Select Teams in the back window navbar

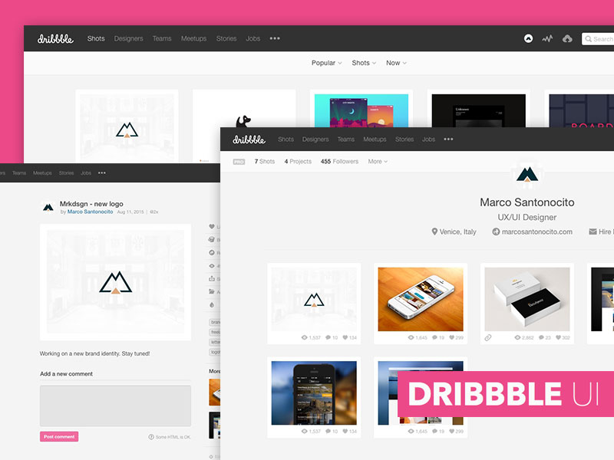click(162, 38)
